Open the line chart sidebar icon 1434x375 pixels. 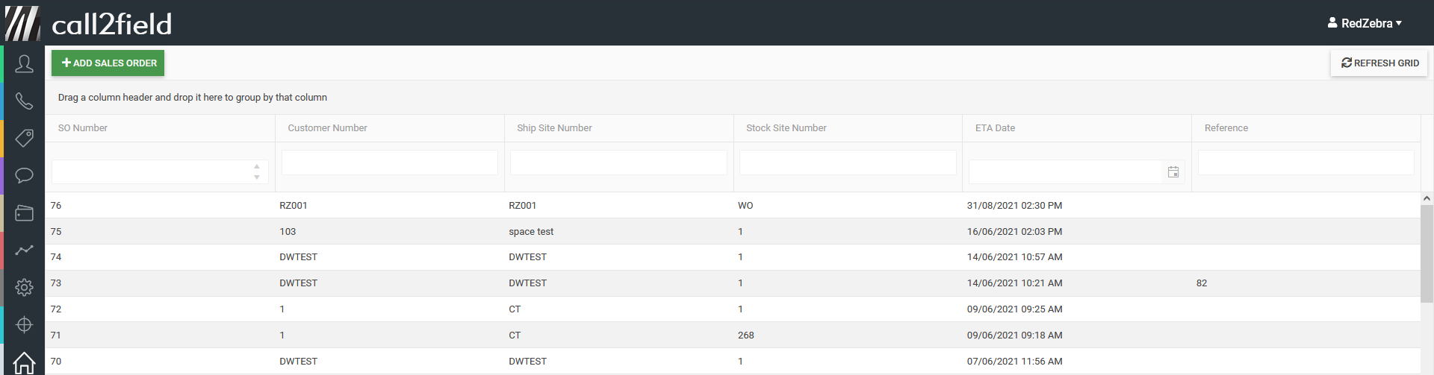click(x=24, y=250)
